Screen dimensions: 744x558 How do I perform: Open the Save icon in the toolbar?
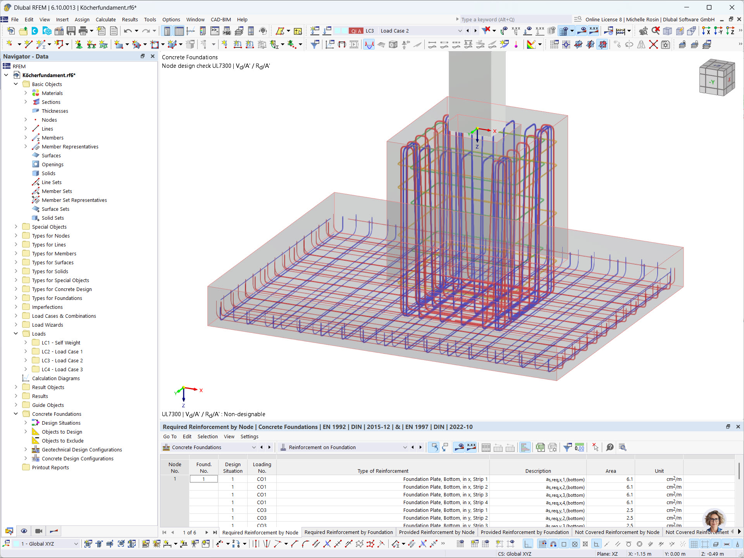(x=71, y=31)
